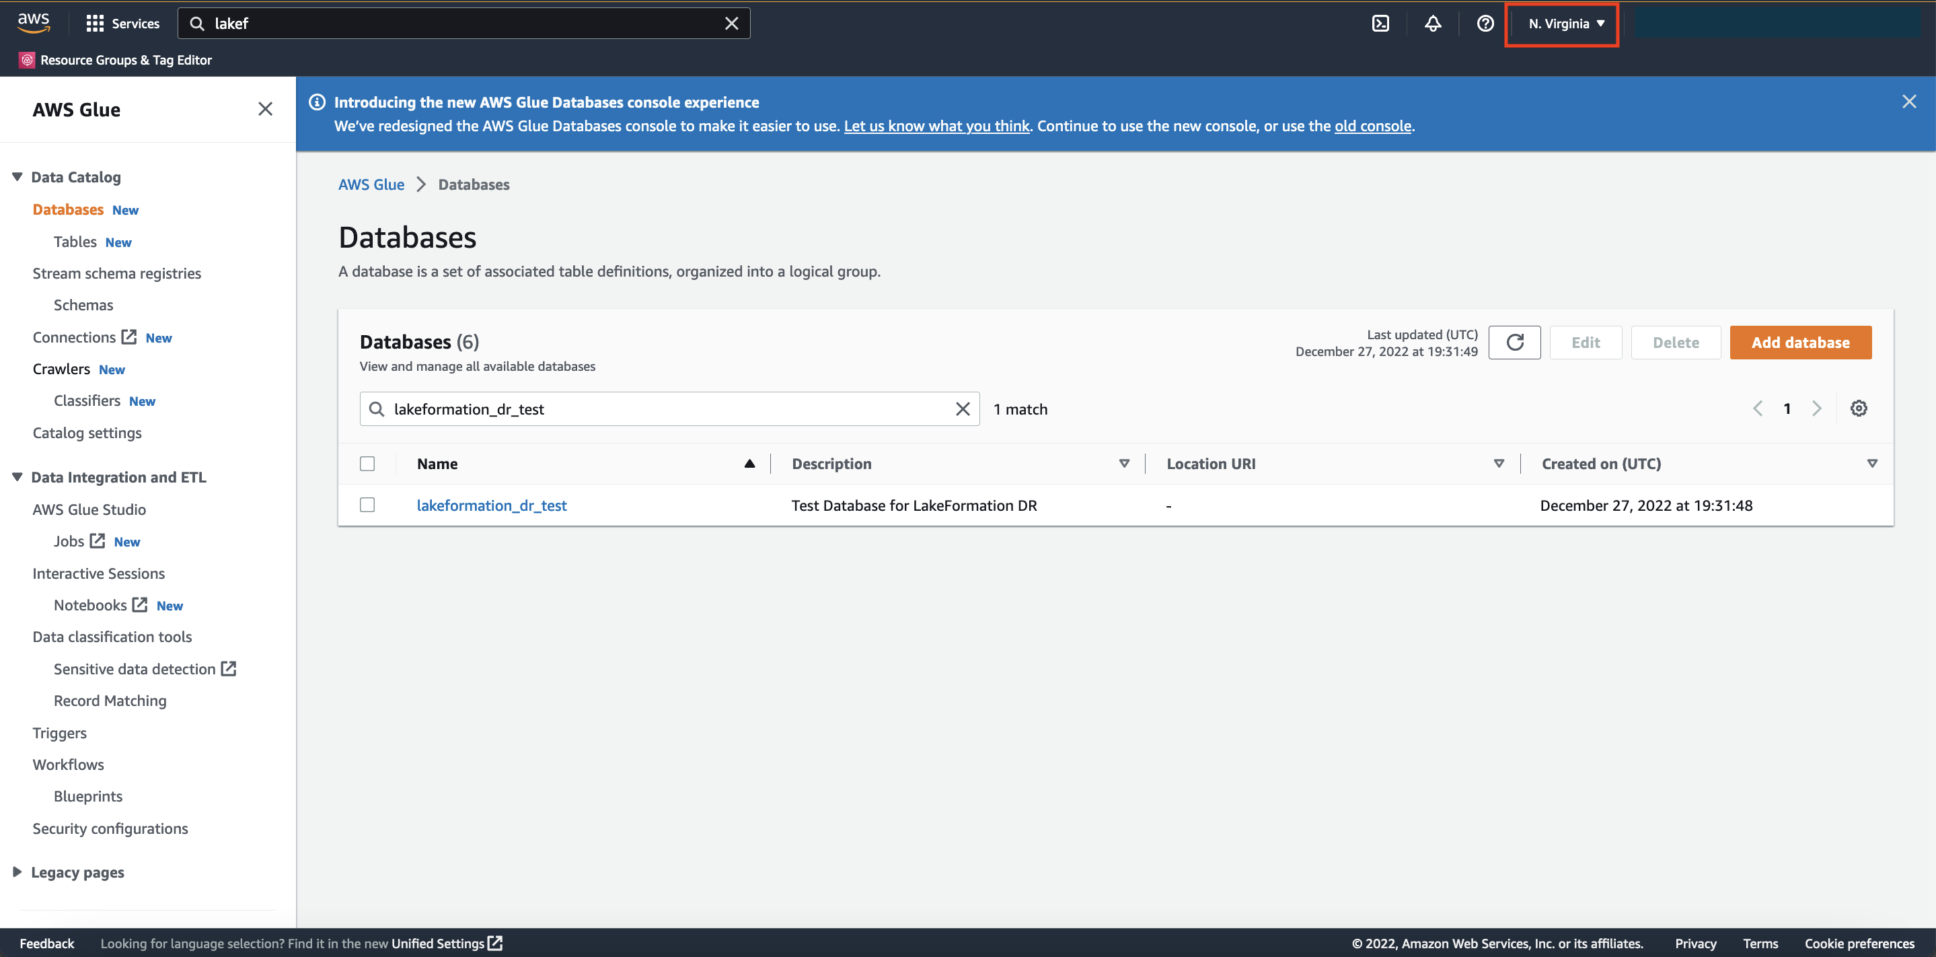Click the info icon in the banner
Image resolution: width=1936 pixels, height=957 pixels.
[317, 102]
